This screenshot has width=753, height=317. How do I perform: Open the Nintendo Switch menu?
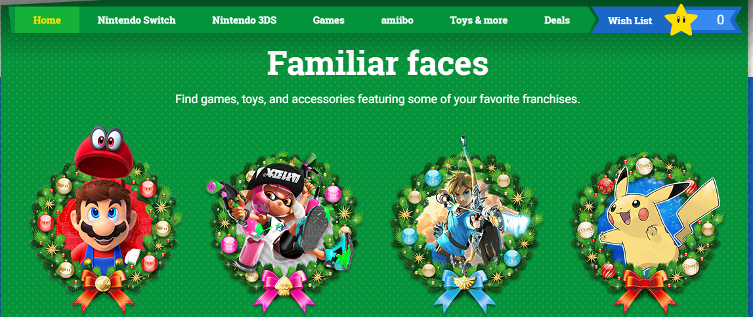point(137,20)
